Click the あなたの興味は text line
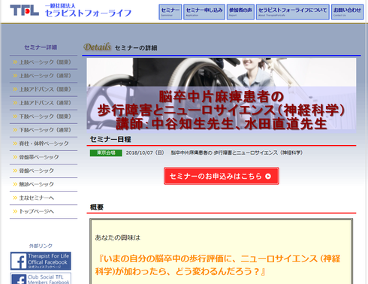Image resolution: width=368 pixels, height=284 pixels. point(117,237)
